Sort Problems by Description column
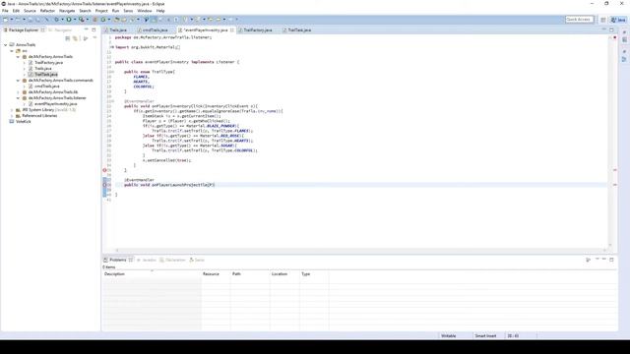Screen dimensions: 630x354 [x=152, y=274]
